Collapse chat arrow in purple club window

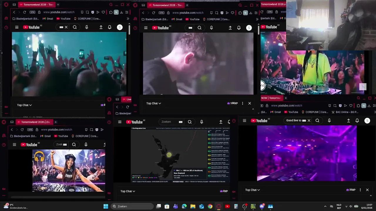click(x=371, y=195)
